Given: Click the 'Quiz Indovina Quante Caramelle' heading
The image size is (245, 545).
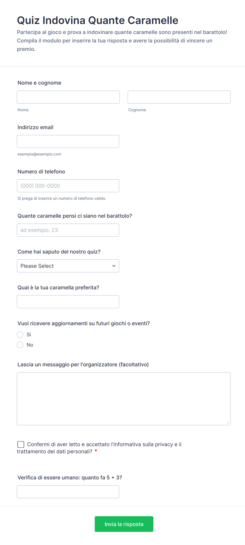Looking at the screenshot, I should (97, 20).
